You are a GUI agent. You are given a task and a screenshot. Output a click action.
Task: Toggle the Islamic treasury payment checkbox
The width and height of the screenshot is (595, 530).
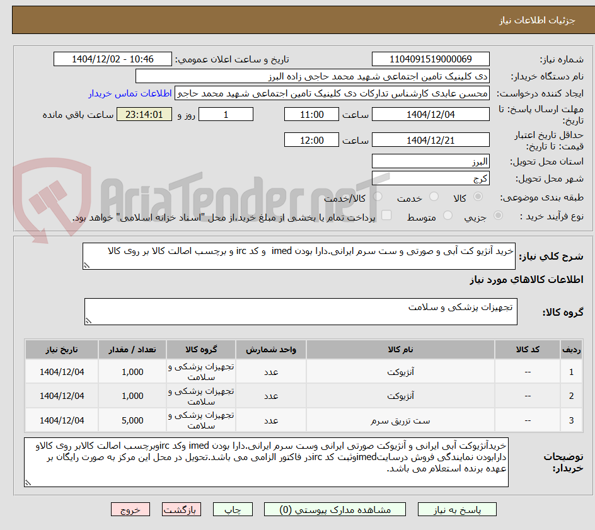tap(386, 215)
